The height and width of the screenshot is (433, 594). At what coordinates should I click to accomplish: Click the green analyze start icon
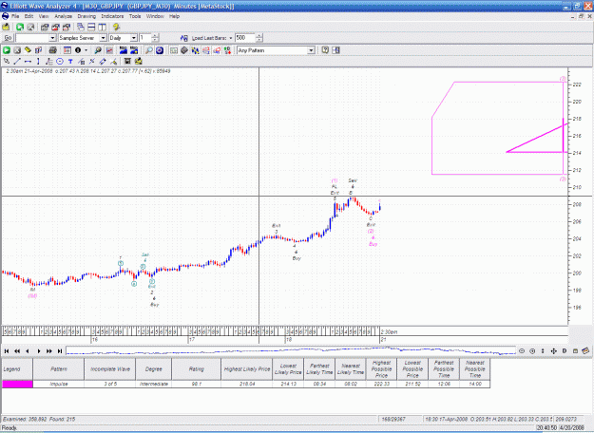[x=7, y=50]
